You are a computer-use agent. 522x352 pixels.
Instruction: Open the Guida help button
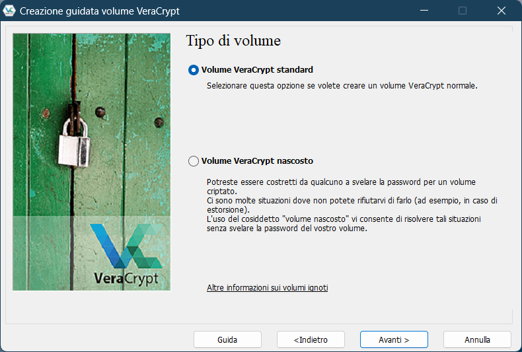(227, 339)
